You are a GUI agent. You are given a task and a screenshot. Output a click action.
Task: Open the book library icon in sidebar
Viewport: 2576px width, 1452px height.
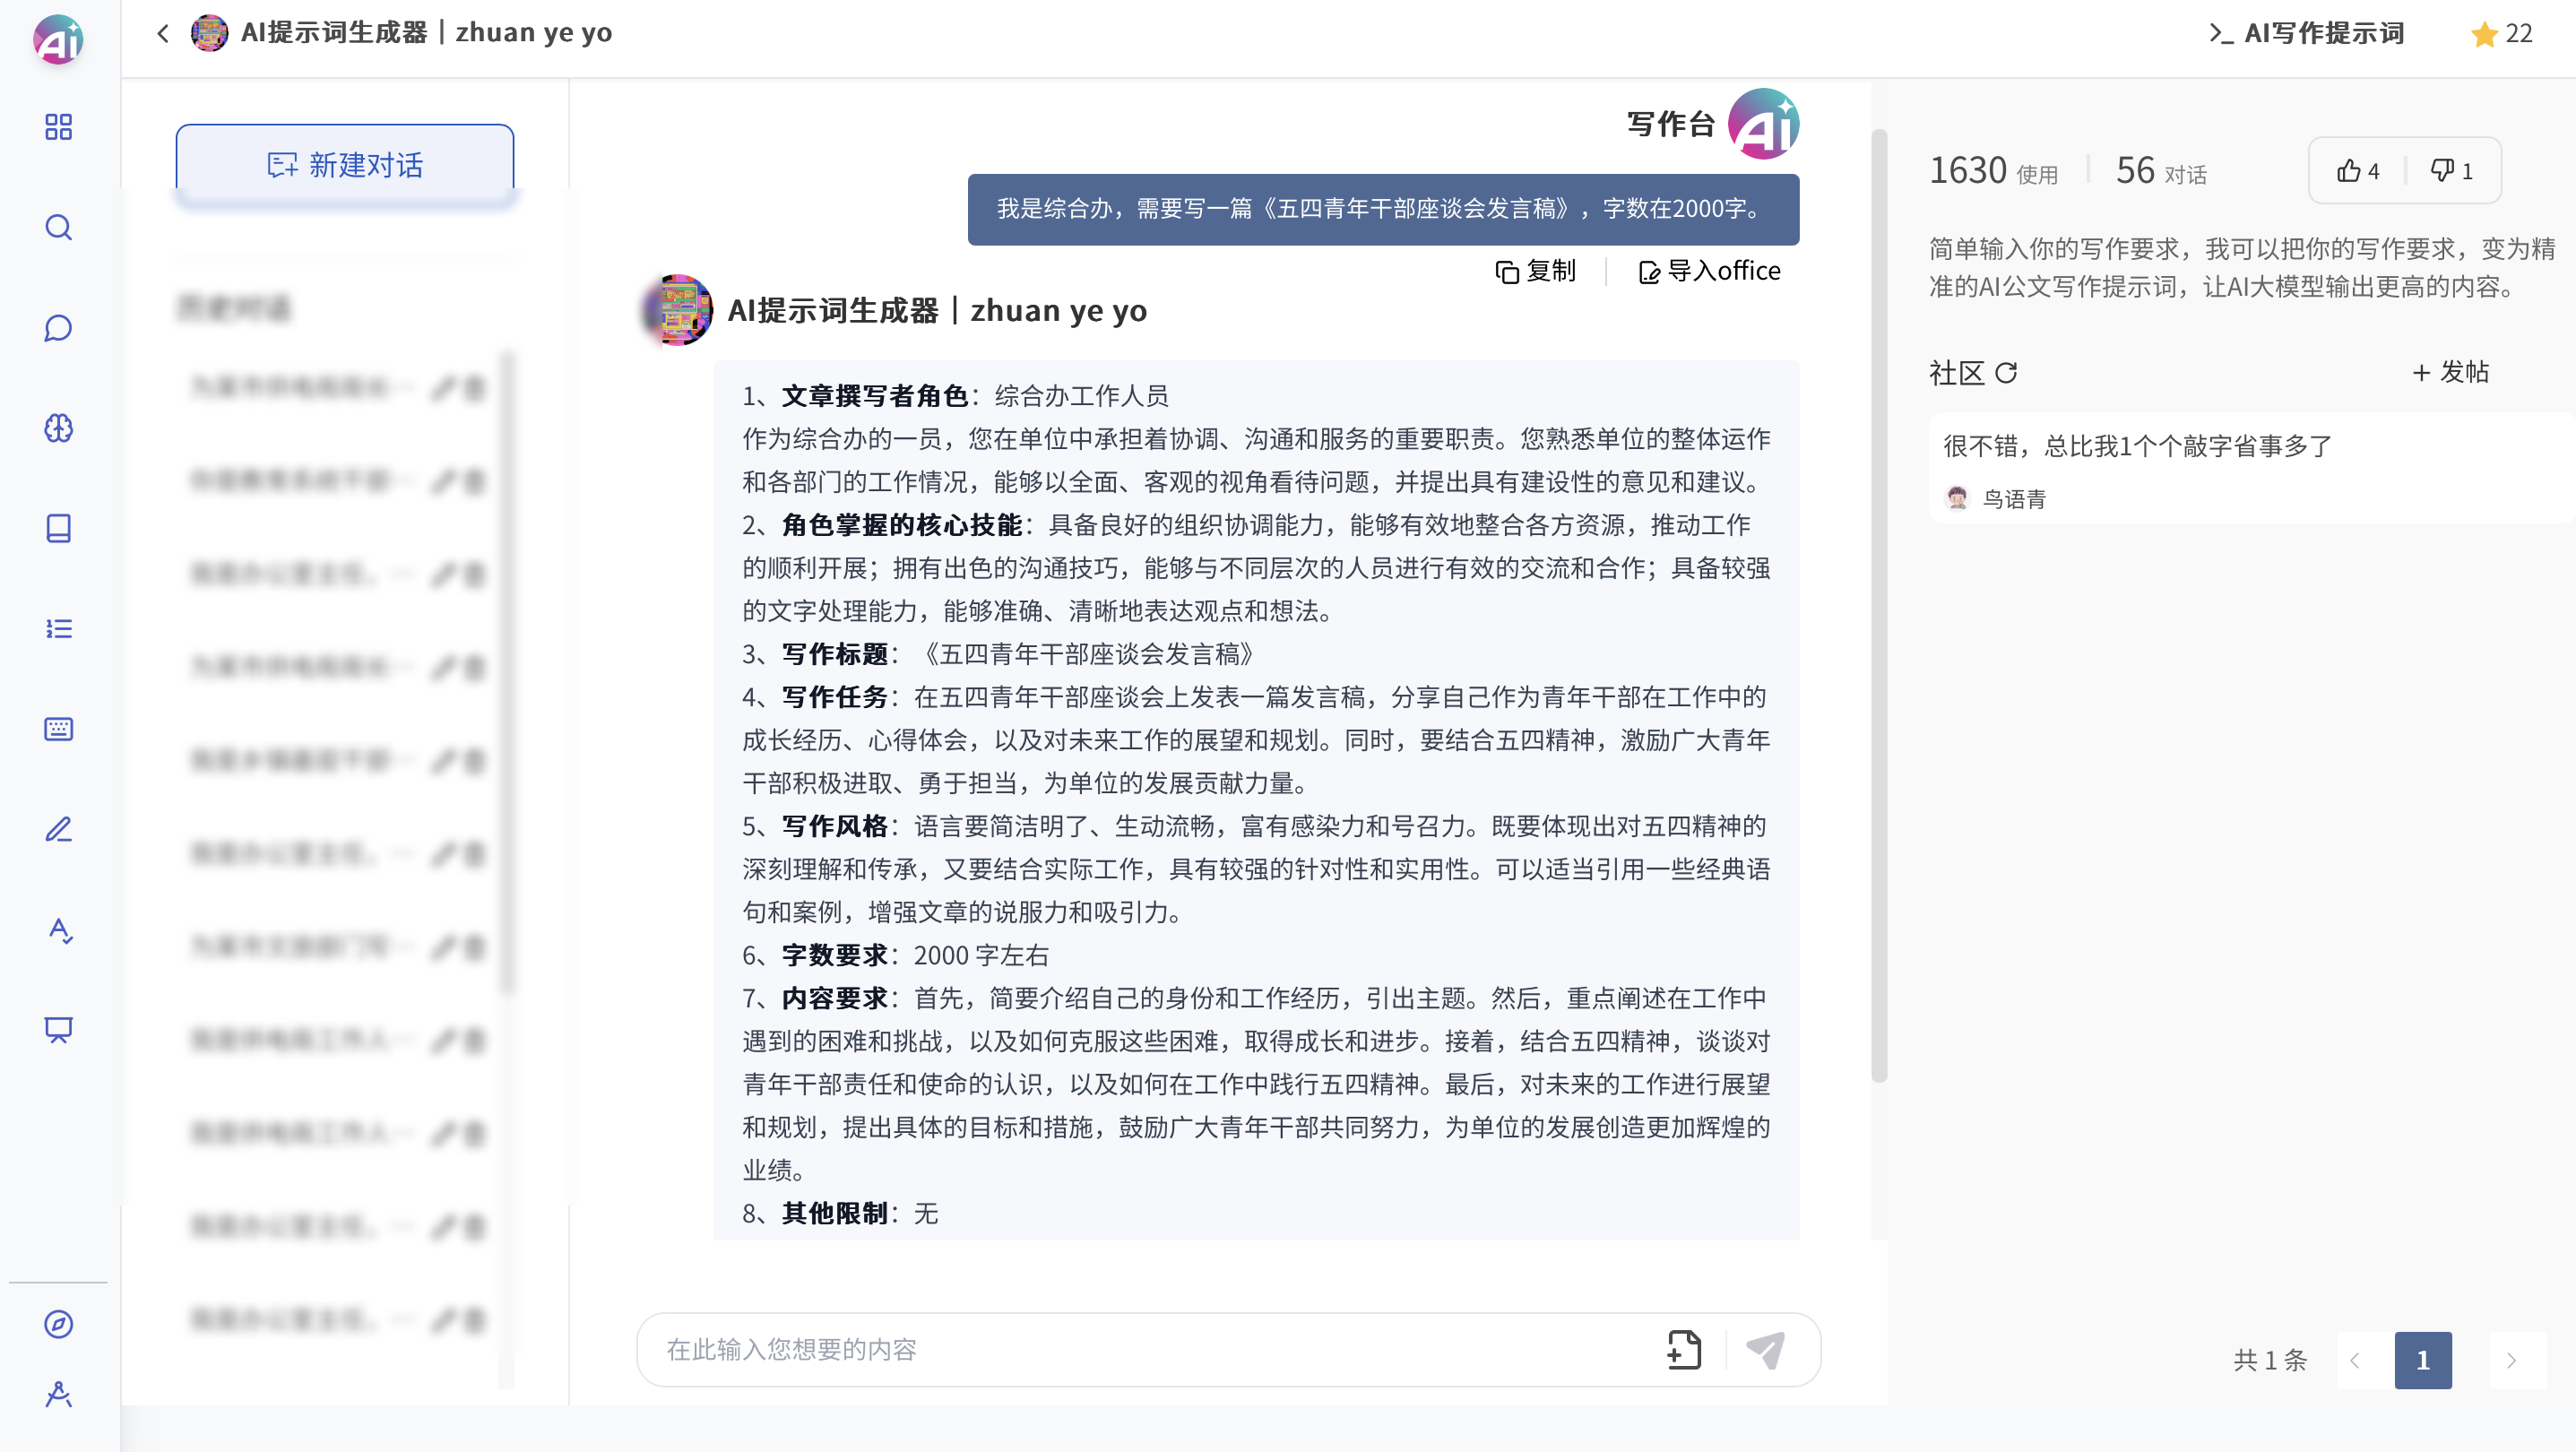58,528
